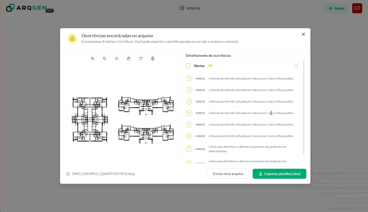Select alert number 4 circle

[189, 113]
